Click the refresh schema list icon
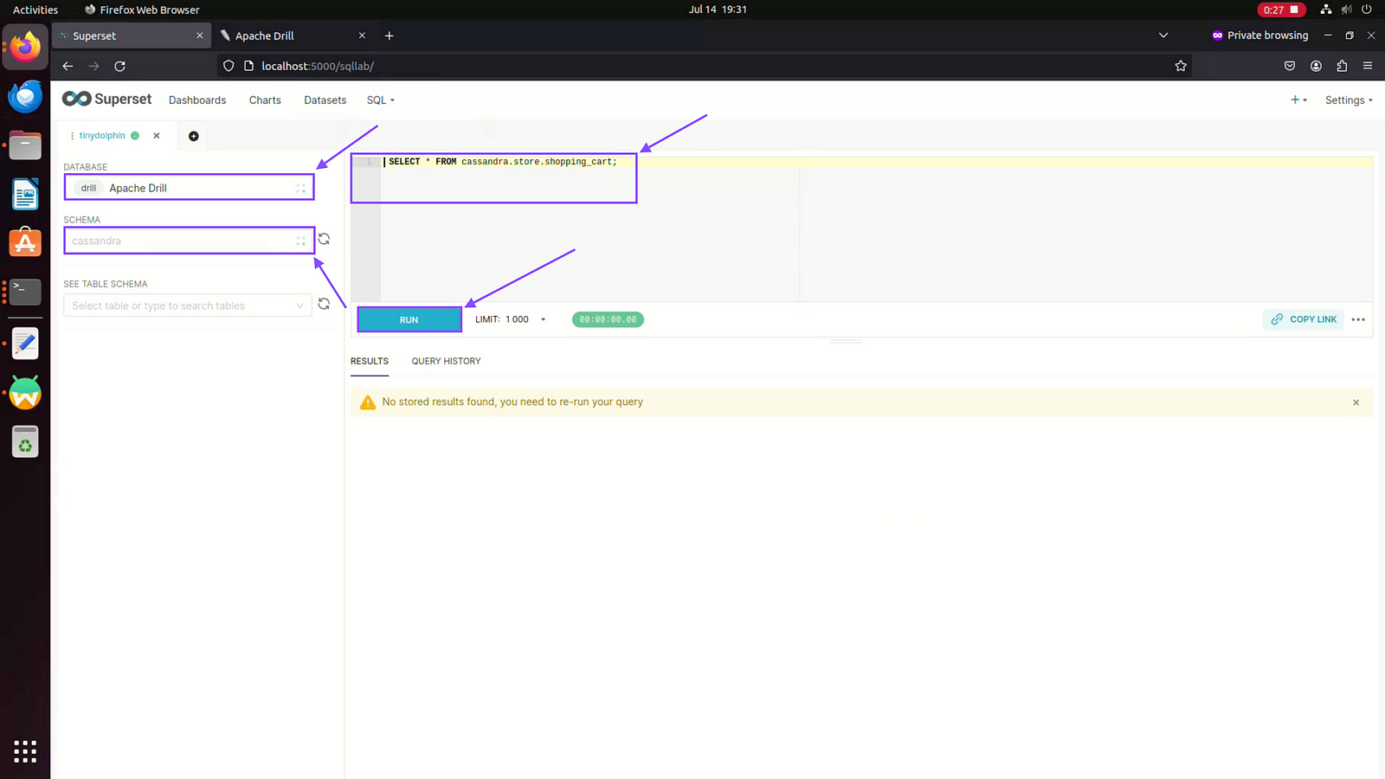Viewport: 1385px width, 779px height. (324, 240)
